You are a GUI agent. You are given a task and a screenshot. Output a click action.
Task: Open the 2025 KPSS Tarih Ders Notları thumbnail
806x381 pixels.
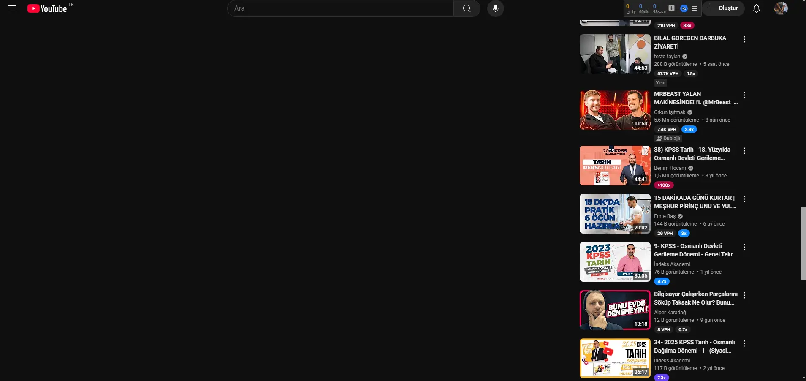(x=615, y=166)
